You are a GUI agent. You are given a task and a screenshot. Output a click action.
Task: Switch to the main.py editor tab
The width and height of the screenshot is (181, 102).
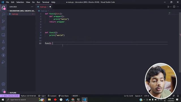(x=44, y=7)
